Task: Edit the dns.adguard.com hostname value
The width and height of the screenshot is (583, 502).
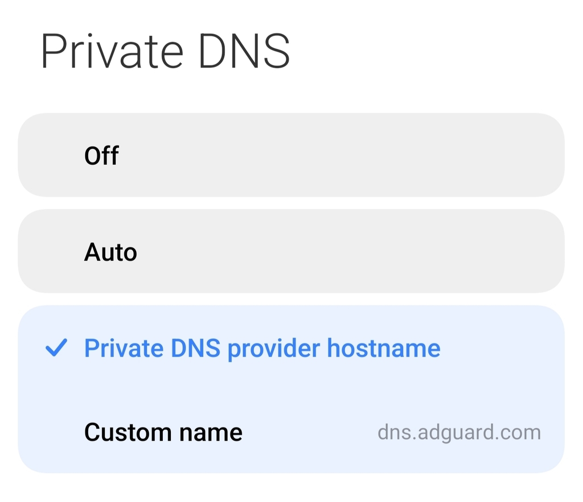Action: (459, 433)
